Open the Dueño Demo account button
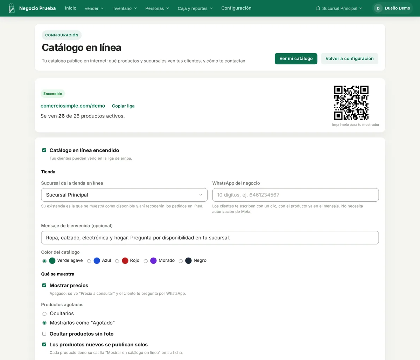This screenshot has height=360, width=420. [x=393, y=8]
